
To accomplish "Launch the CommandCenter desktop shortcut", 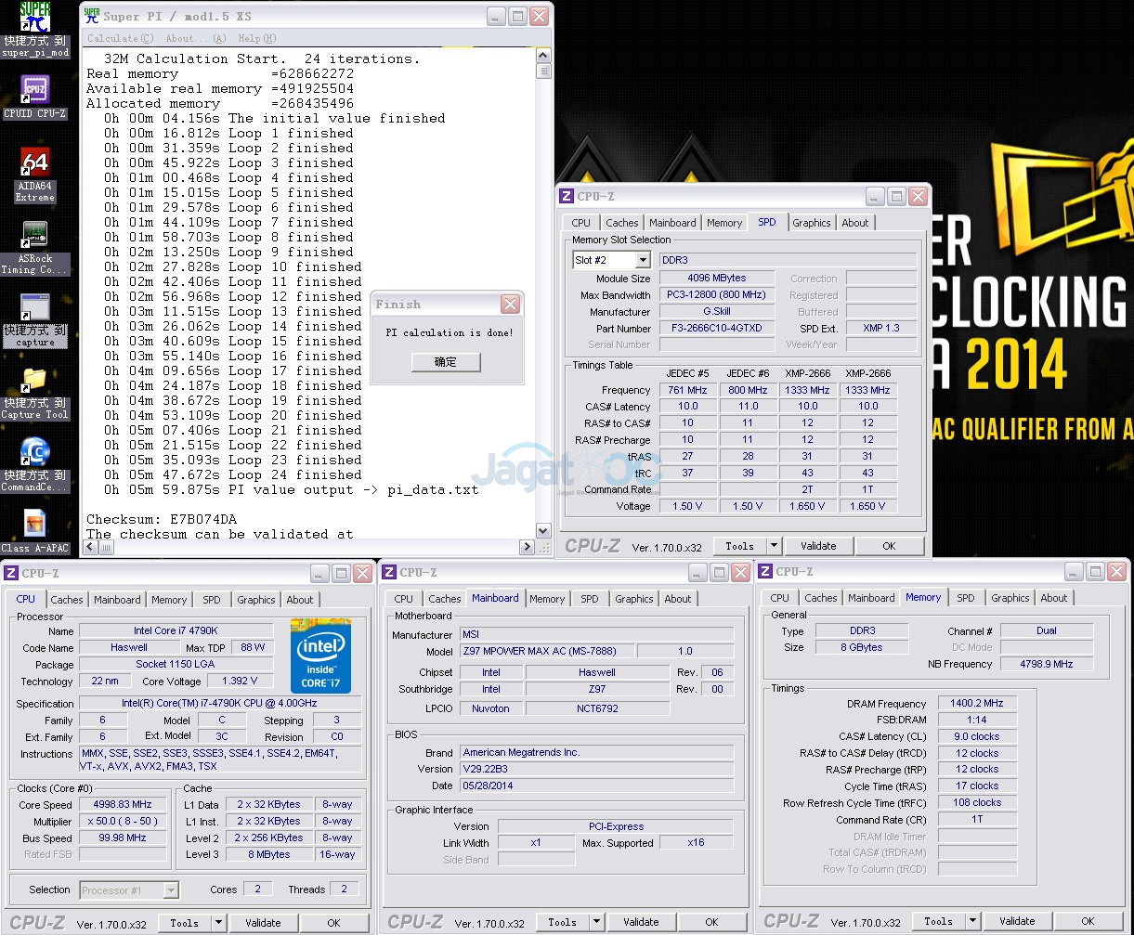I will coord(34,452).
